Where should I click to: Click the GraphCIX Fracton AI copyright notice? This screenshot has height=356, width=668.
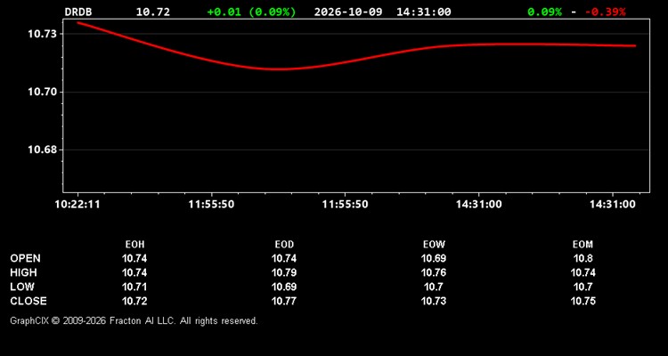(x=134, y=320)
